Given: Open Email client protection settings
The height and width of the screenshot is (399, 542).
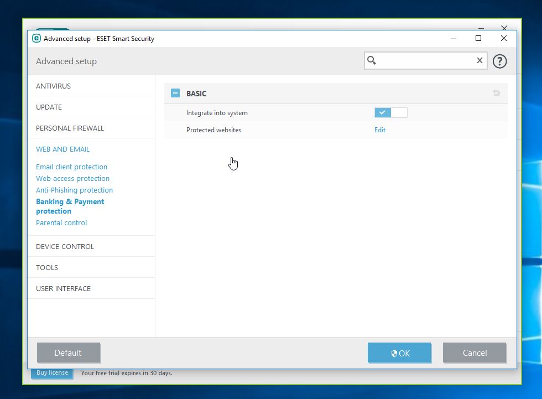Looking at the screenshot, I should tap(71, 167).
